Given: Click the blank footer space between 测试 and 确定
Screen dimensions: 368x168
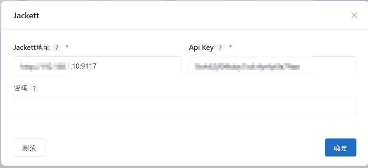Looking at the screenshot, I should pyautogui.click(x=184, y=148).
